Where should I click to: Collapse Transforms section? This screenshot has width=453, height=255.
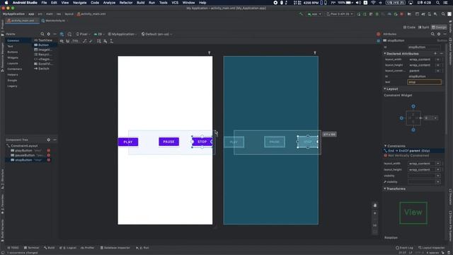point(385,189)
